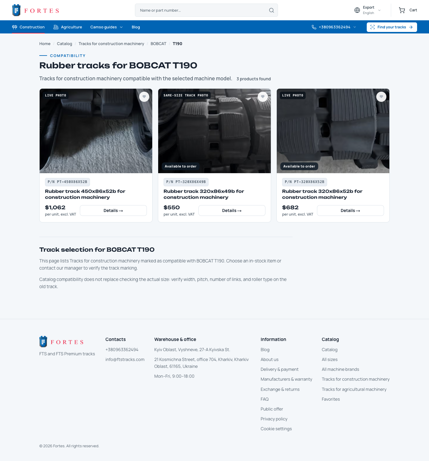This screenshot has width=429, height=461.
Task: Open Tracks for agricultural machinery footer link
Action: 354,389
